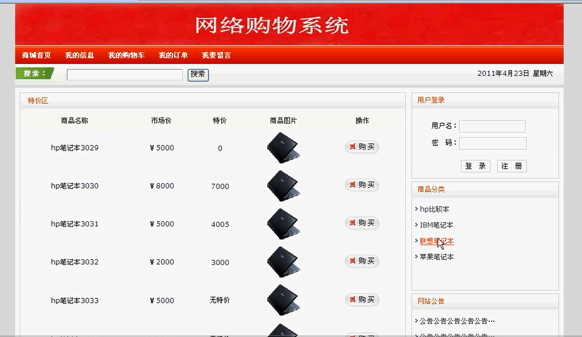The height and width of the screenshot is (337, 582).
Task: Buy hp笔记本3033 with 购买 button
Action: point(362,300)
